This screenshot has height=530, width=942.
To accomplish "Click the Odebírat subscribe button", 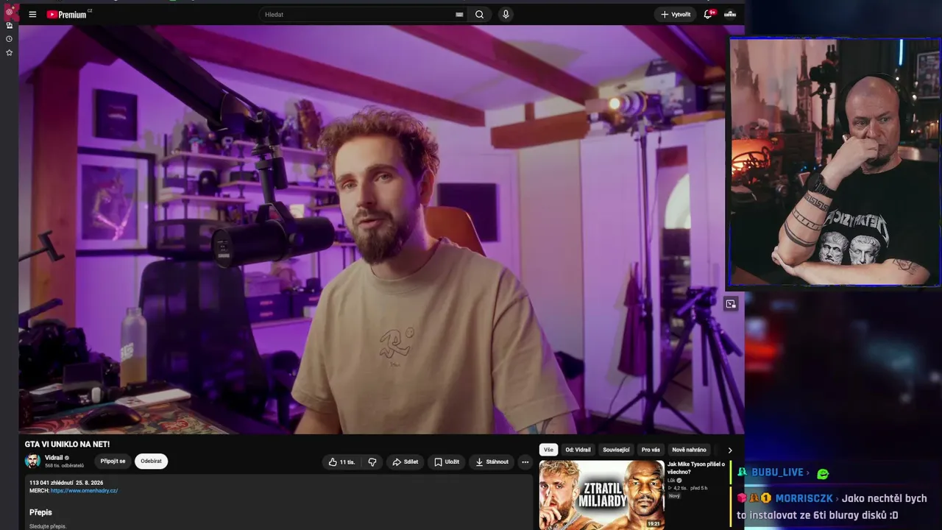I will (151, 462).
